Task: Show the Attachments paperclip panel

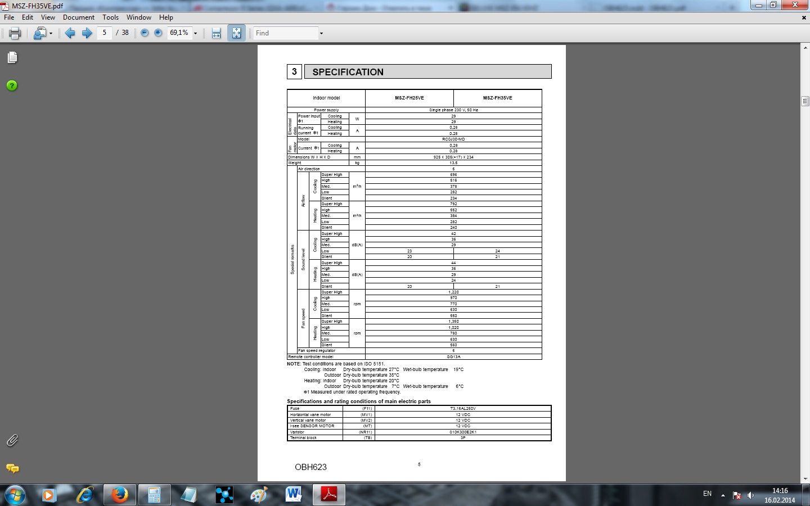Action: click(x=12, y=440)
